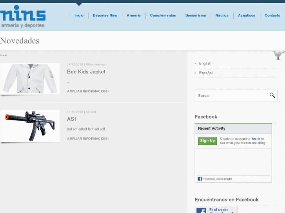The height and width of the screenshot is (213, 285).
Task: Click Ampliar Informacion under AS1
Action: [x=88, y=138]
